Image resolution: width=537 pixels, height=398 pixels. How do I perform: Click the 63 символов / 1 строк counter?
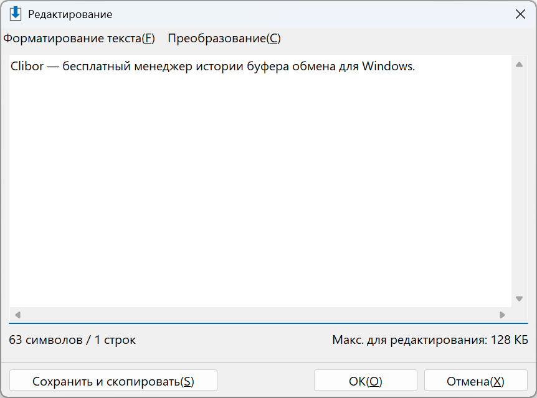[72, 340]
